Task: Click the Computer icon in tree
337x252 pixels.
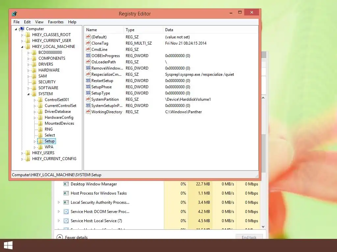Action: [21, 29]
